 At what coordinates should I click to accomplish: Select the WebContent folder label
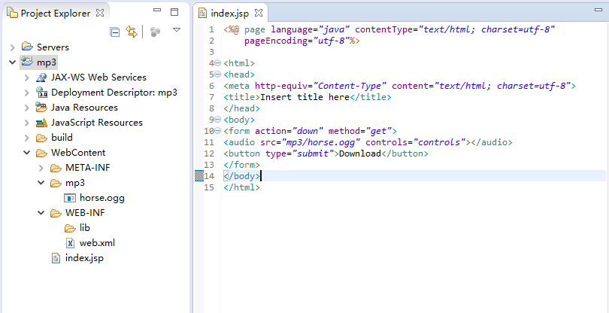point(78,153)
